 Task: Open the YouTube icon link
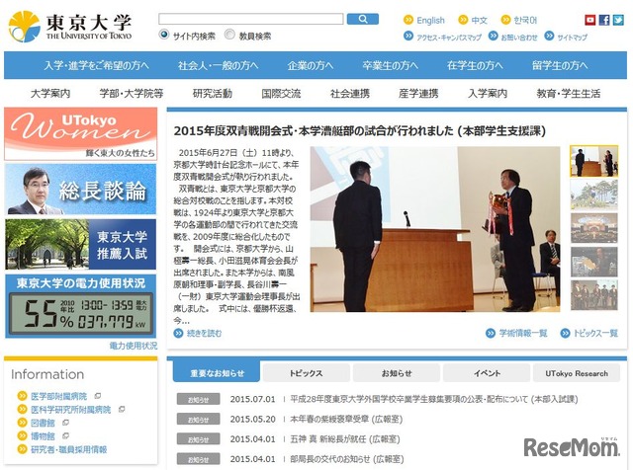(x=589, y=20)
